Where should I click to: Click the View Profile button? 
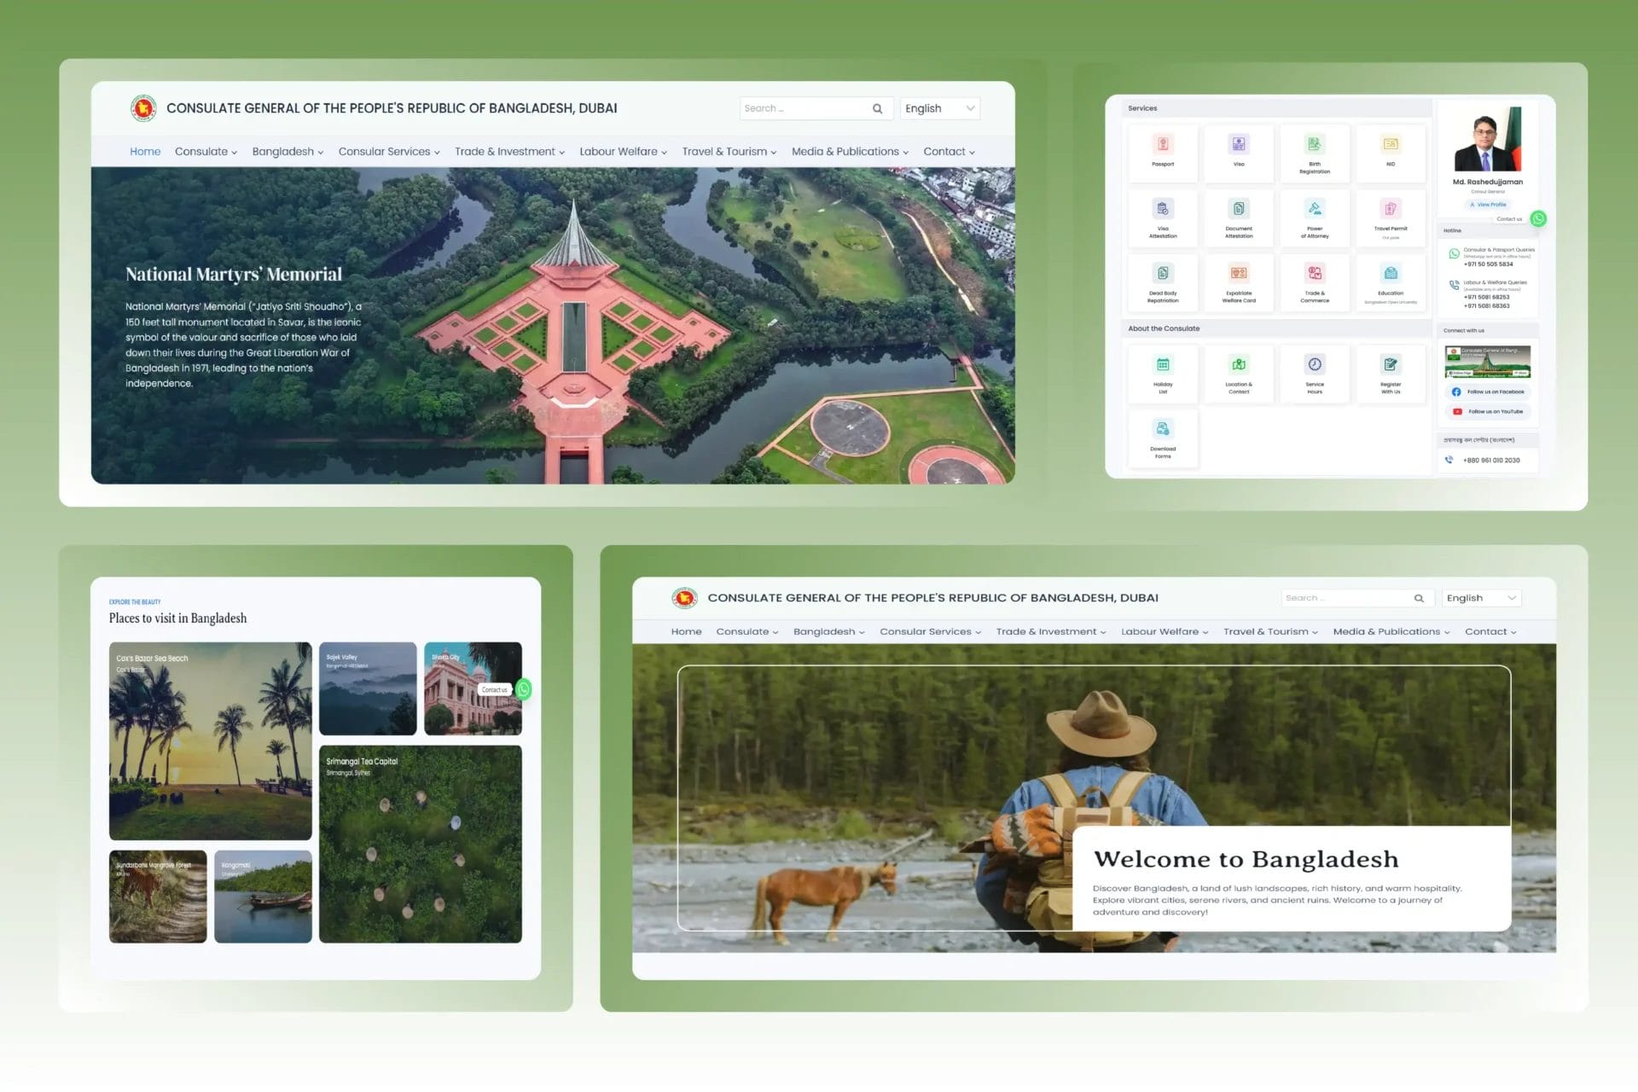(x=1487, y=205)
